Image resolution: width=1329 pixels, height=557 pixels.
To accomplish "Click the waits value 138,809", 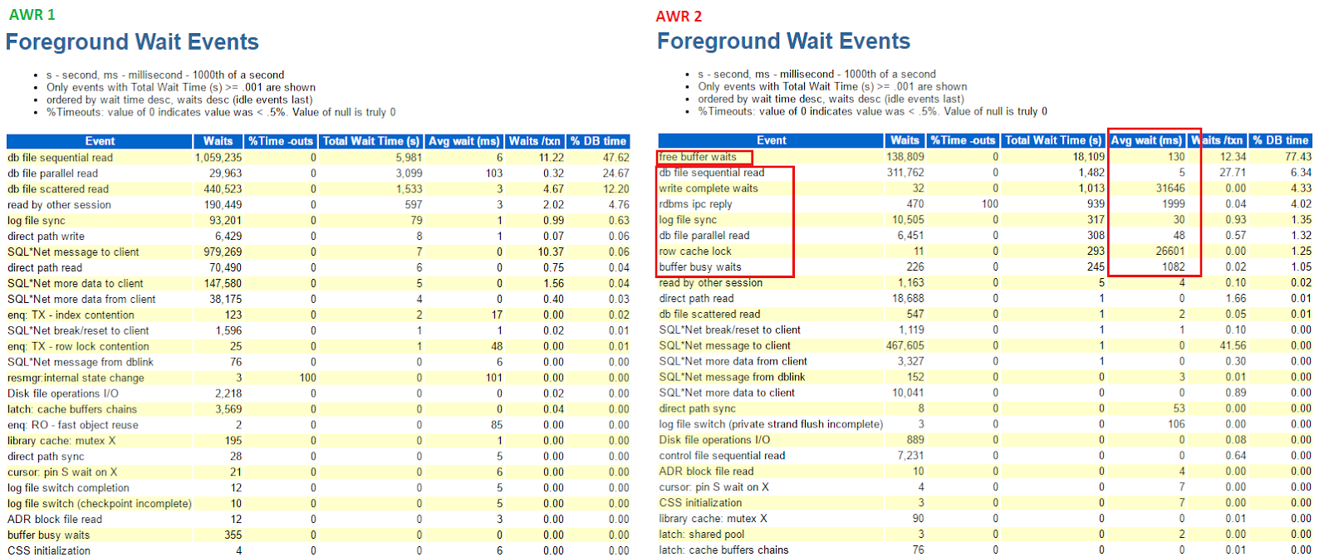I will click(905, 157).
